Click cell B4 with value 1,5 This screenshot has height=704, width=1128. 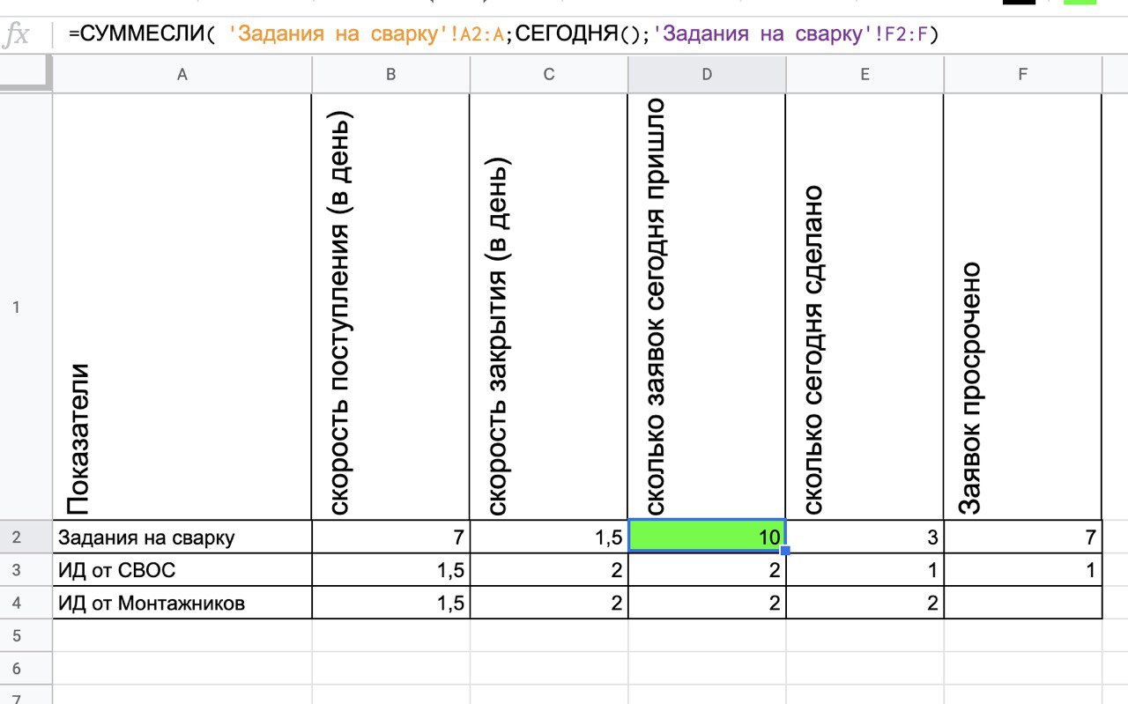390,603
